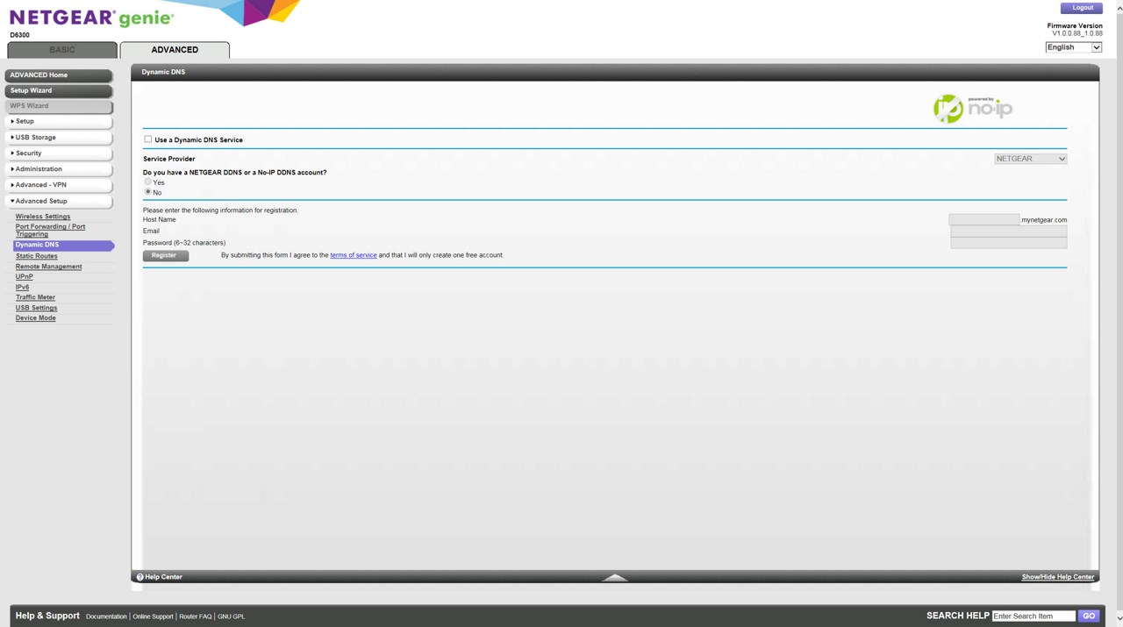Select Dynamic DNS in sidebar
The width and height of the screenshot is (1123, 627).
(x=63, y=246)
